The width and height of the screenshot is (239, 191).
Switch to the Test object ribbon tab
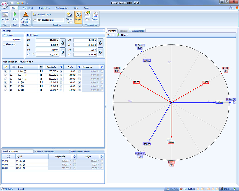[27, 8]
